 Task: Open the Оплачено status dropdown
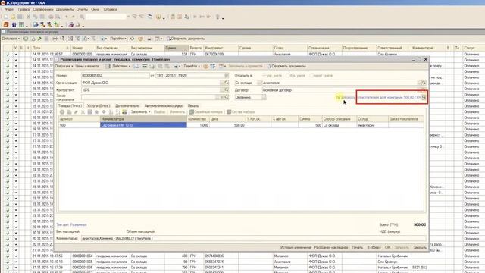pyautogui.click(x=264, y=97)
